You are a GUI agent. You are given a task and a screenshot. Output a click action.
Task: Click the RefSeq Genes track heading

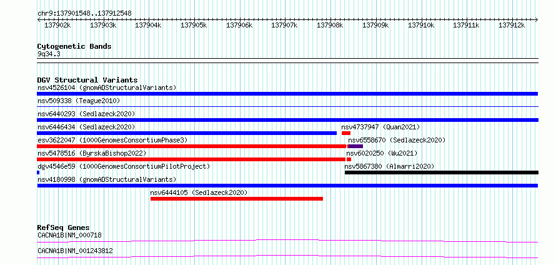tap(64, 227)
